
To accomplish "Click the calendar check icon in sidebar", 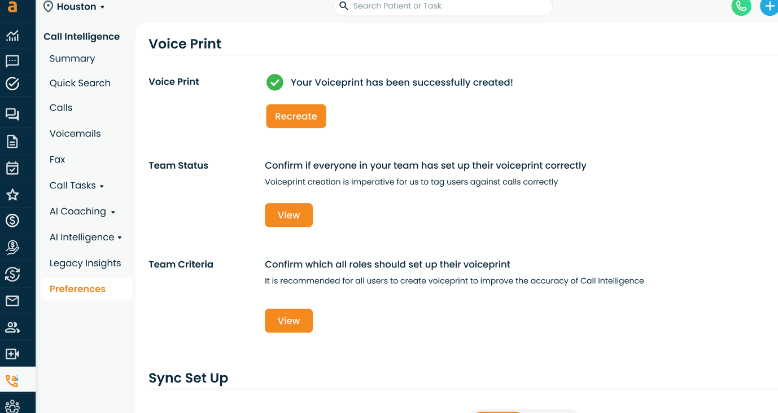I will (x=12, y=168).
